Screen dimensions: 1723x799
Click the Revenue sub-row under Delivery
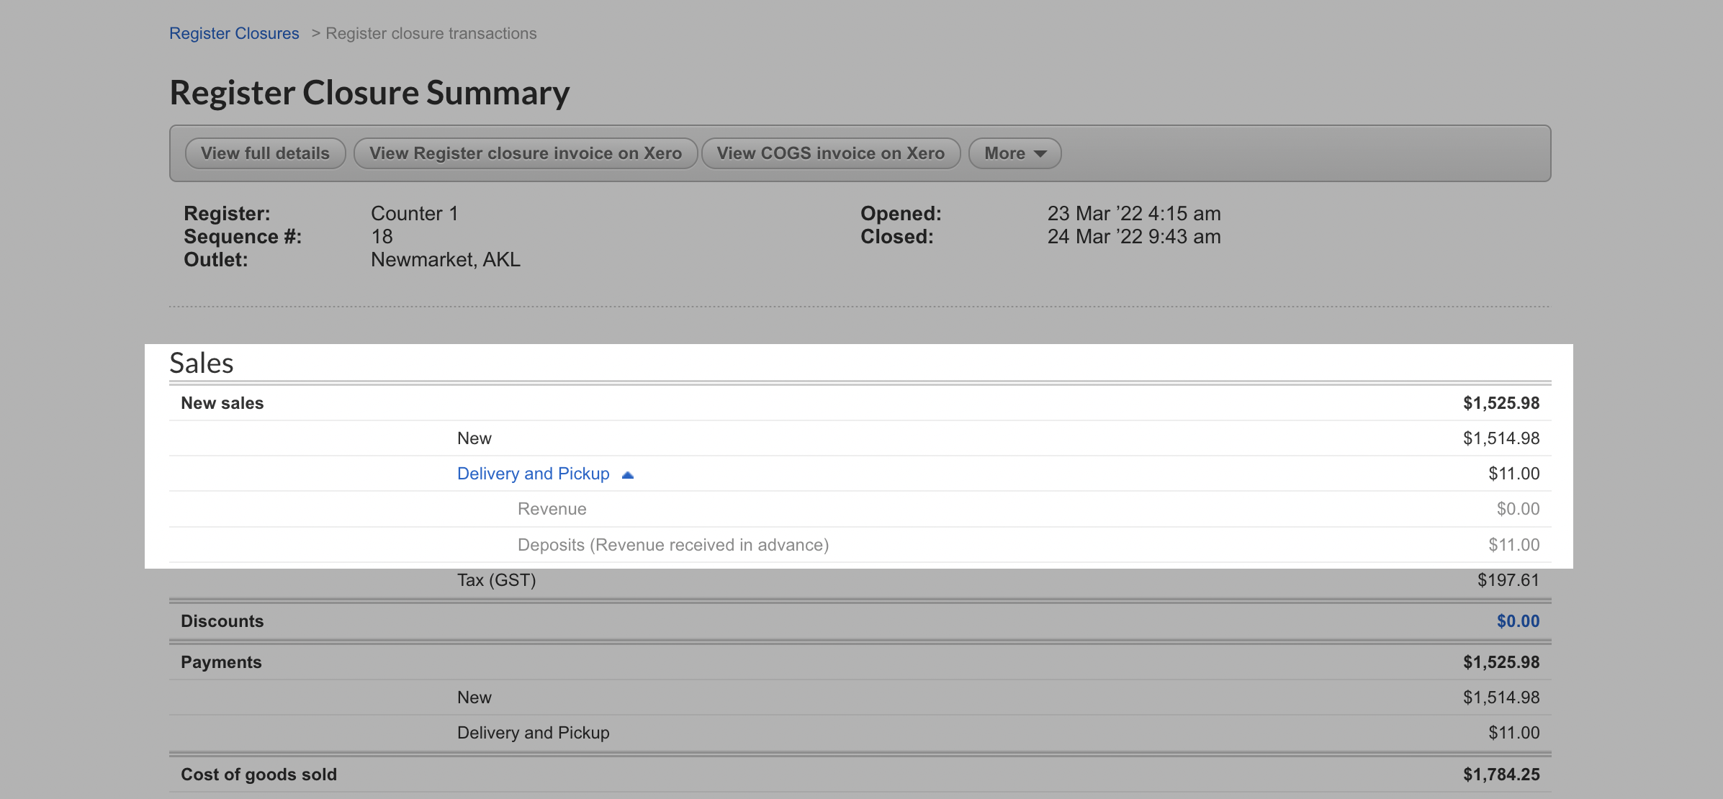point(552,509)
